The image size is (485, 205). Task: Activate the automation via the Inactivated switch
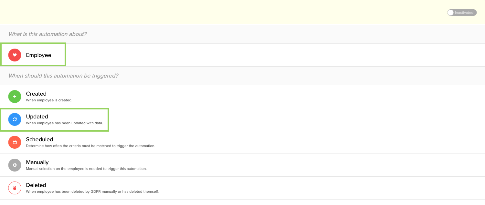click(462, 12)
